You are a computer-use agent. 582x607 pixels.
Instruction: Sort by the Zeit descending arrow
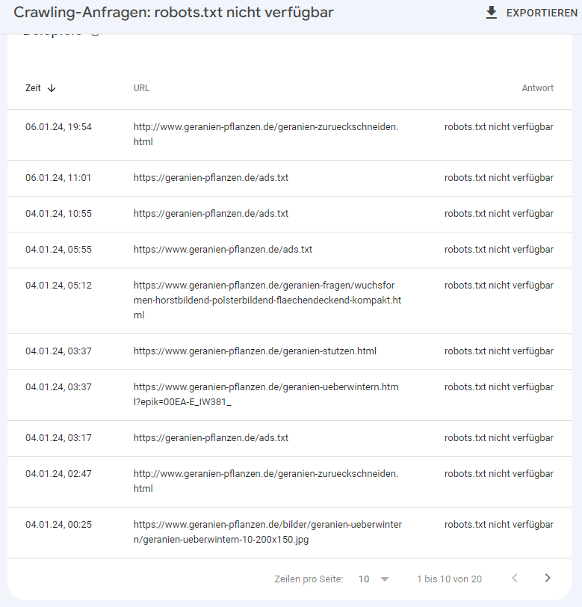tap(52, 88)
